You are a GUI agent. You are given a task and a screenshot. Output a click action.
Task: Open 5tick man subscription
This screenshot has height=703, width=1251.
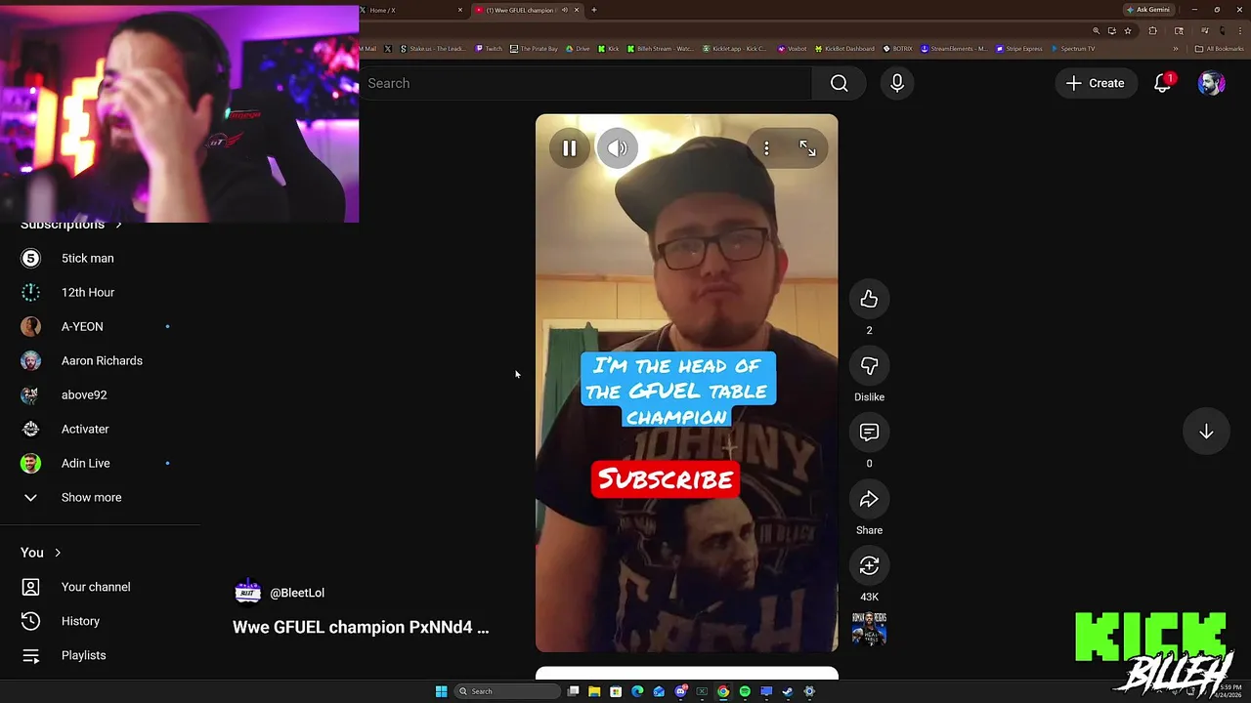point(100,258)
